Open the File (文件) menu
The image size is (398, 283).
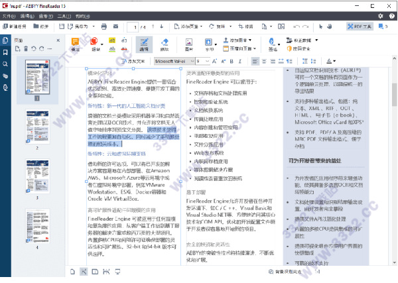tap(9, 16)
